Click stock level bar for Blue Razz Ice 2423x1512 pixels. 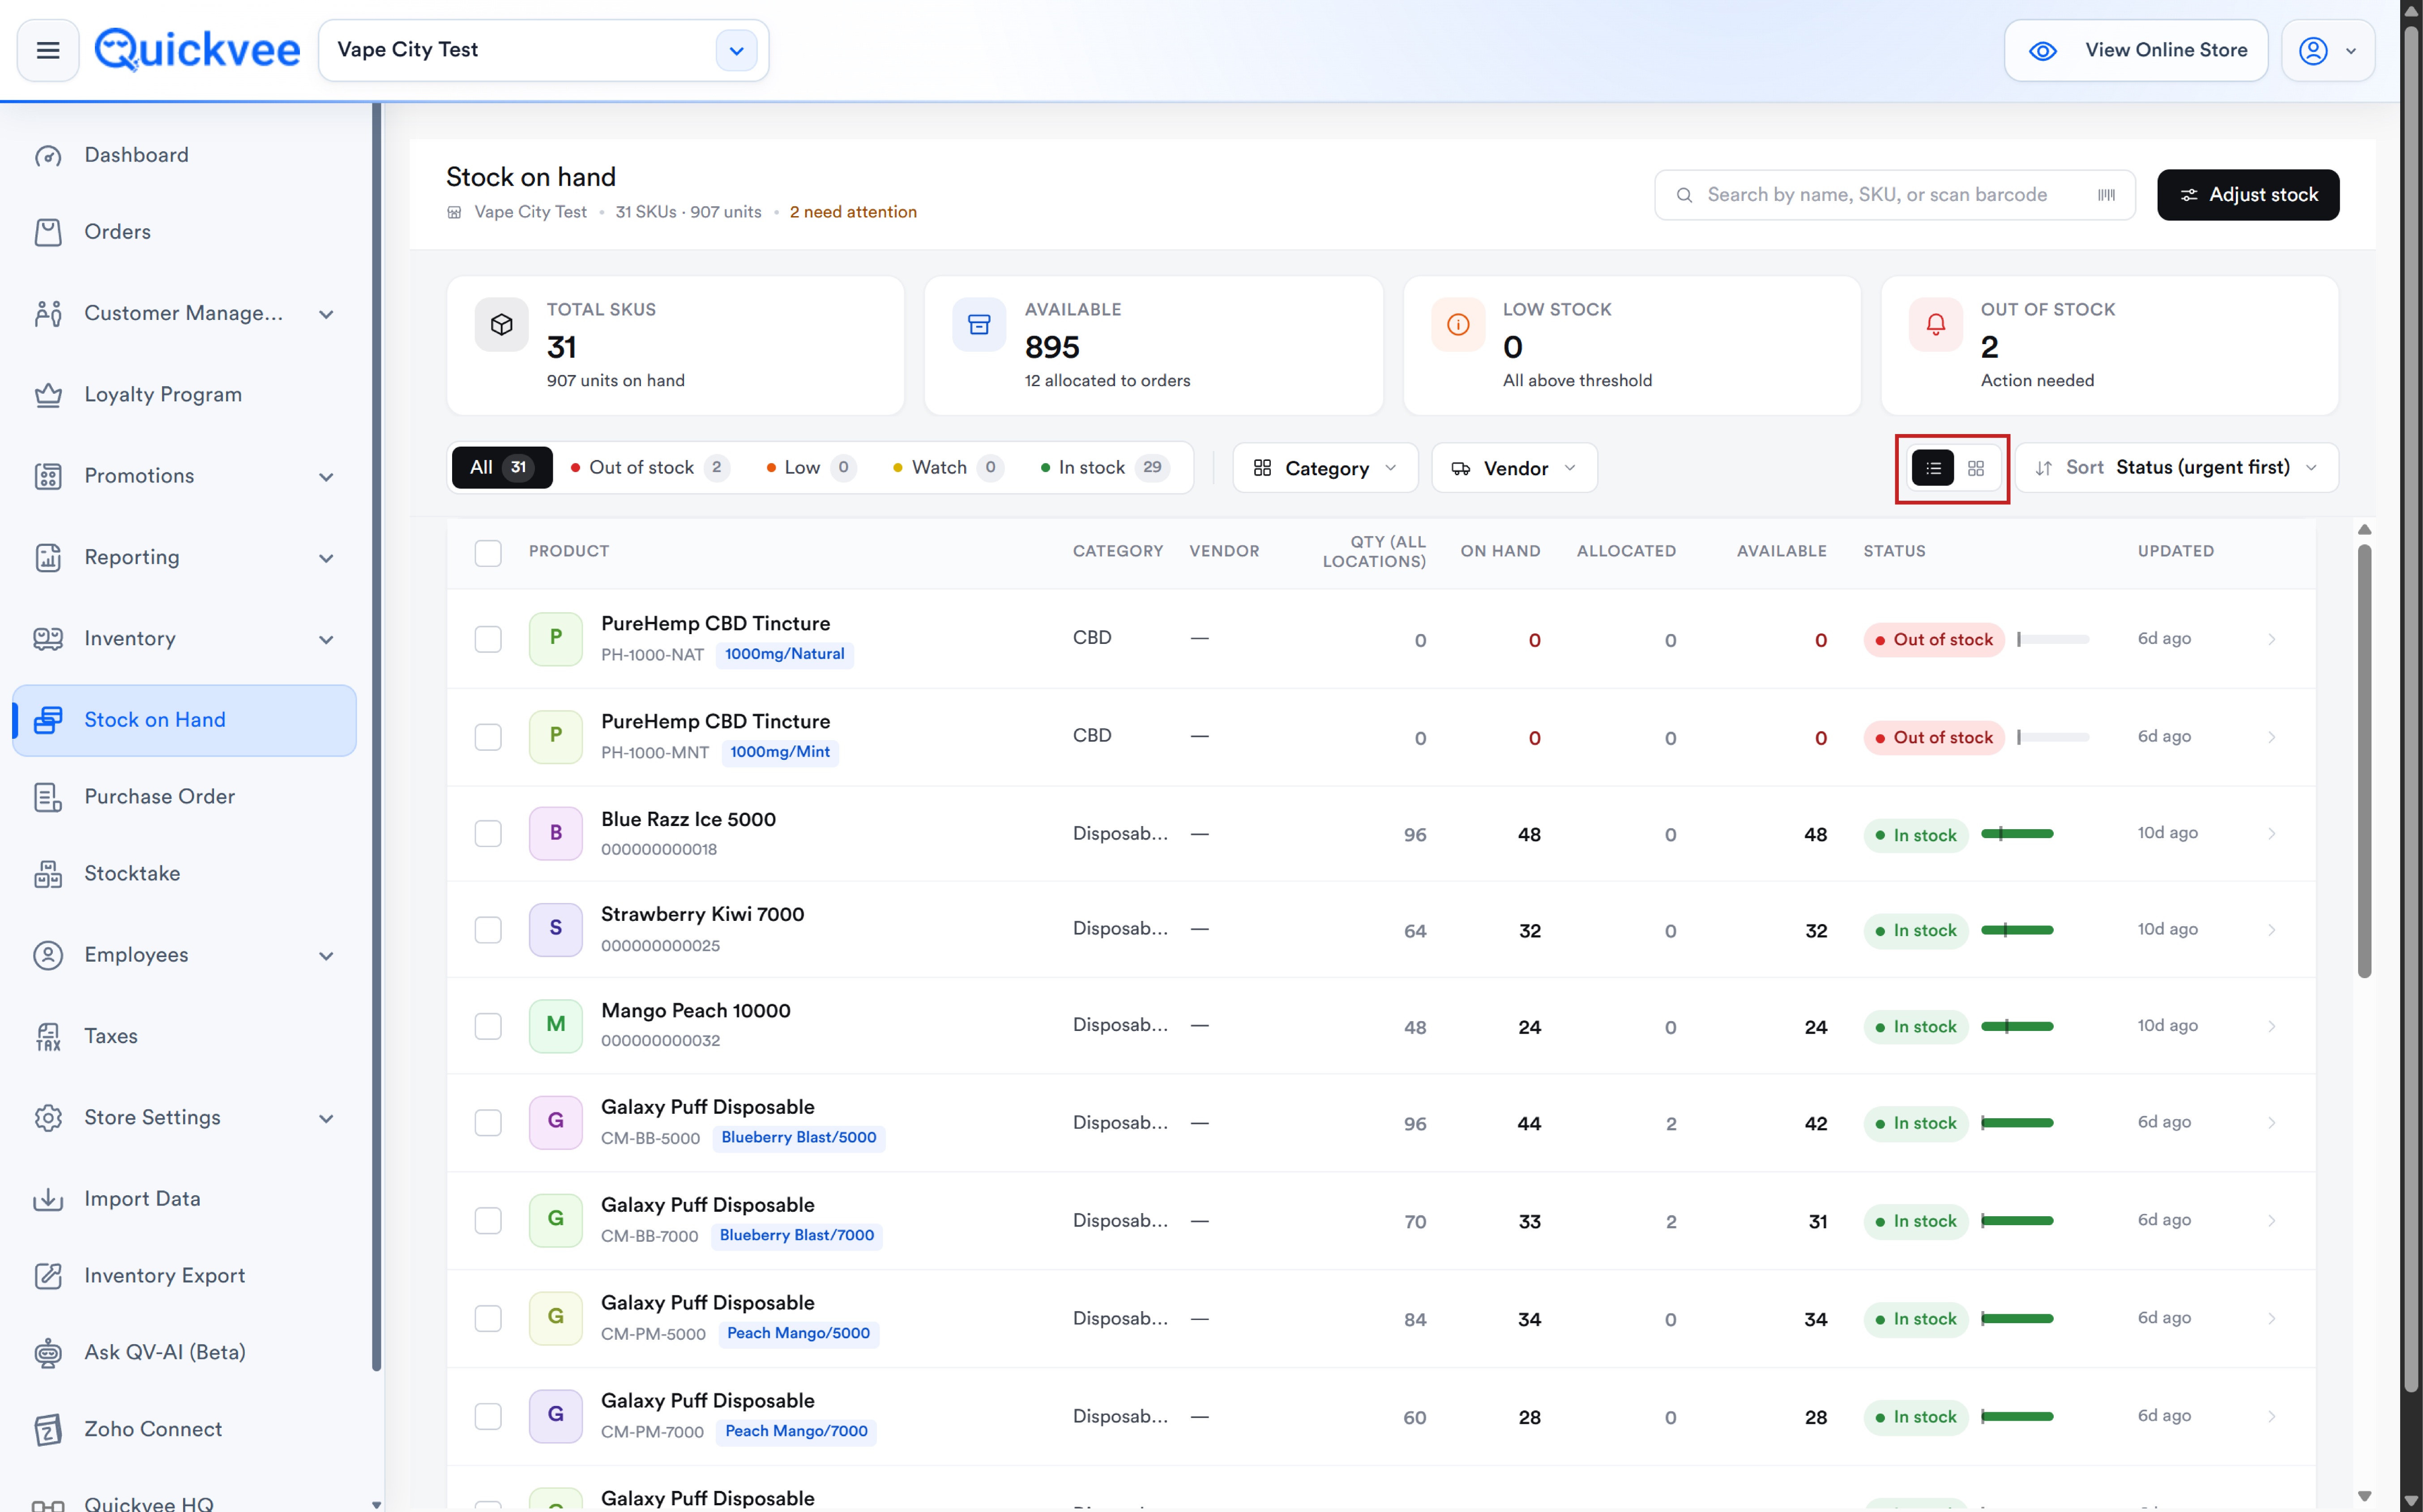click(x=2017, y=834)
